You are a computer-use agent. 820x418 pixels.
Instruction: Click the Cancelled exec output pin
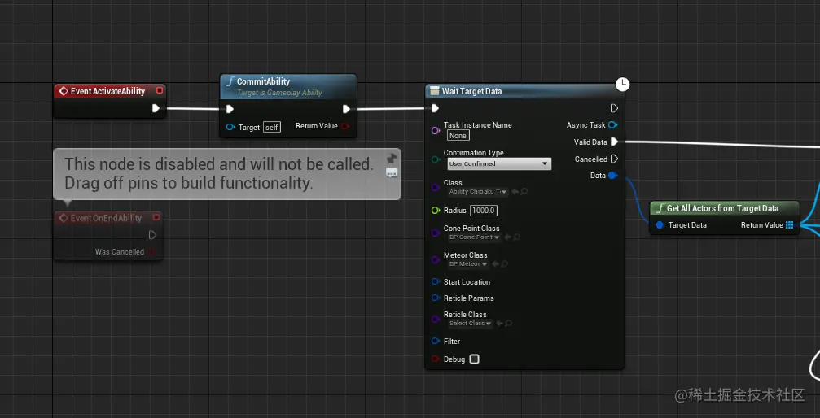(x=614, y=159)
